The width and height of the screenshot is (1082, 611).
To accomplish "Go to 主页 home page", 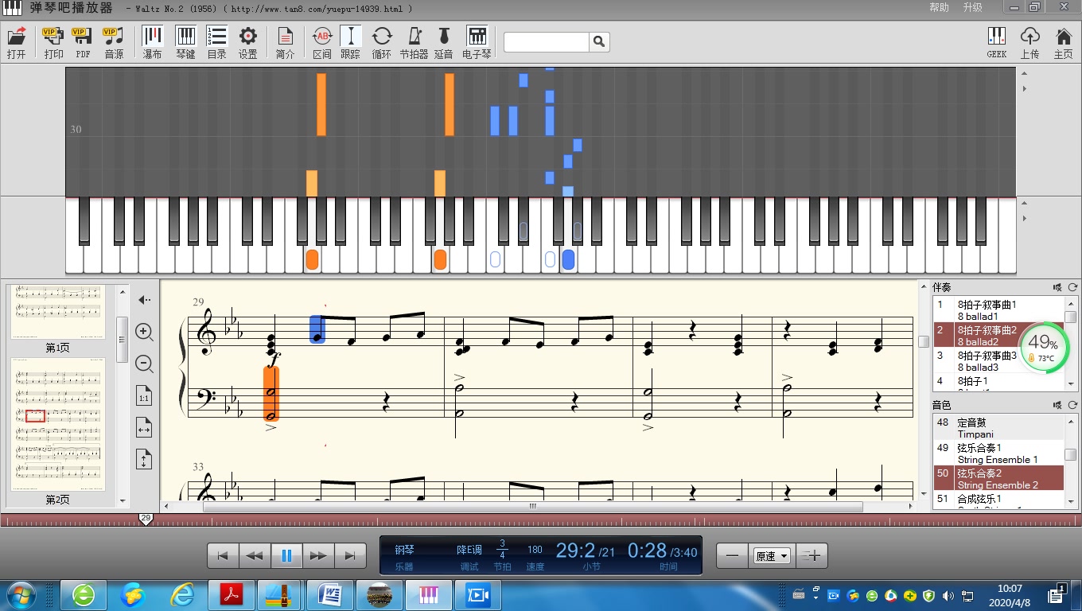I will tap(1063, 43).
